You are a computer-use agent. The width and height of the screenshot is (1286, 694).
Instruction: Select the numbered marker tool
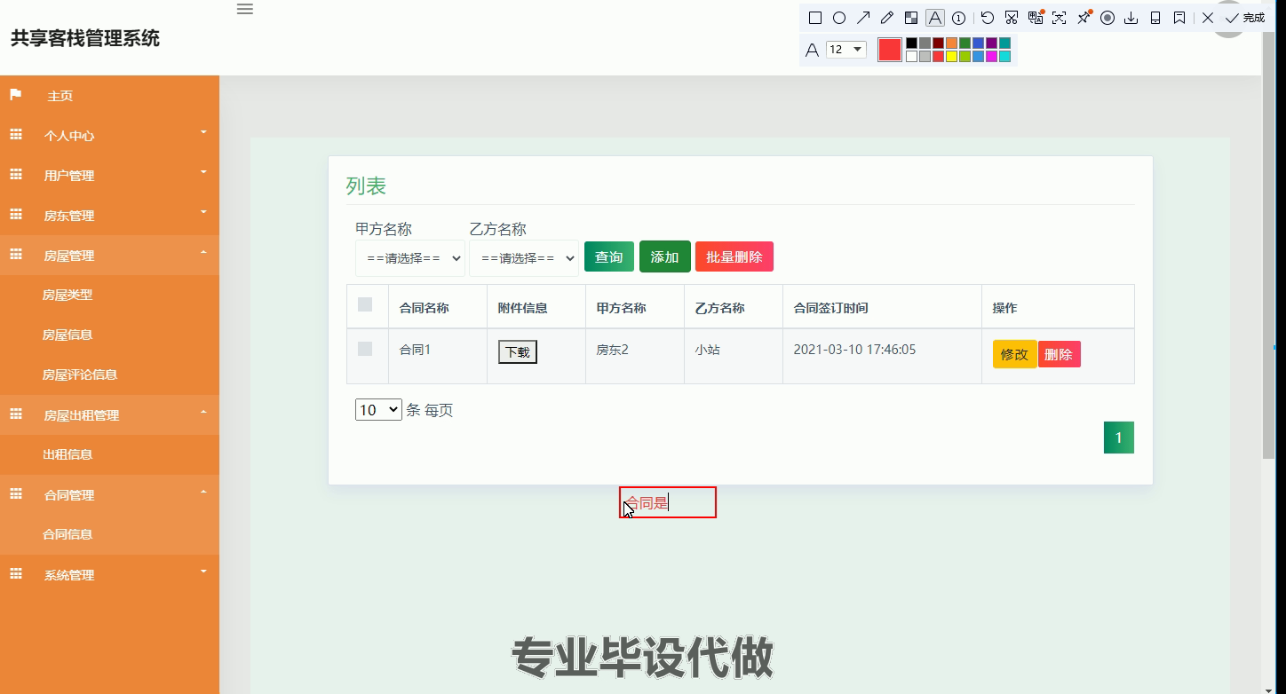click(959, 18)
